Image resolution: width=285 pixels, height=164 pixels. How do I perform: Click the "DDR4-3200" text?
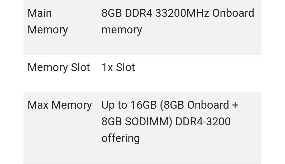(x=203, y=122)
